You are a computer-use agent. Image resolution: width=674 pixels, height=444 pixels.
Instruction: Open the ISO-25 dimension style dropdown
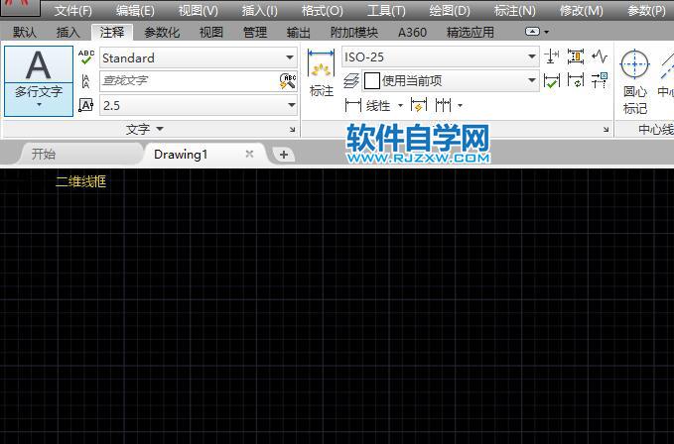532,56
